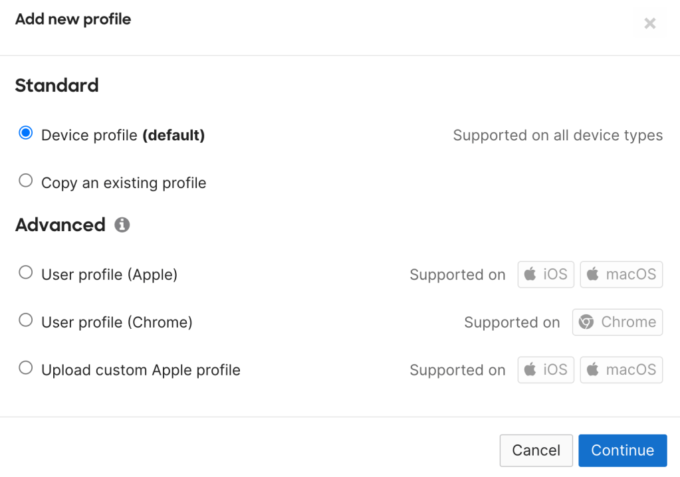Click the Upload custom Apple profile label
This screenshot has height=477, width=680.
pos(141,371)
